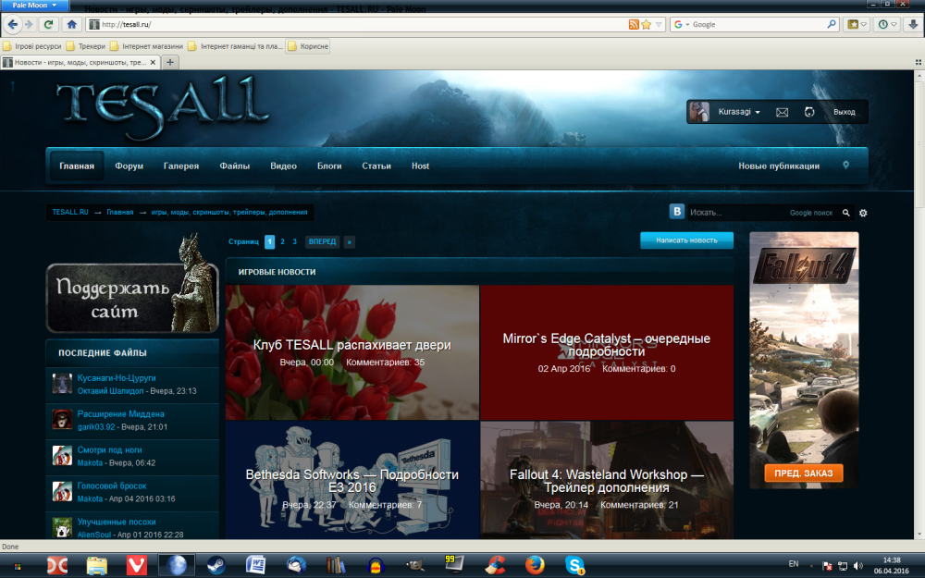925x578 pixels.
Task: Click ПРЕД. ЗАКАЗ on Fallout 4 ad
Action: [x=804, y=473]
